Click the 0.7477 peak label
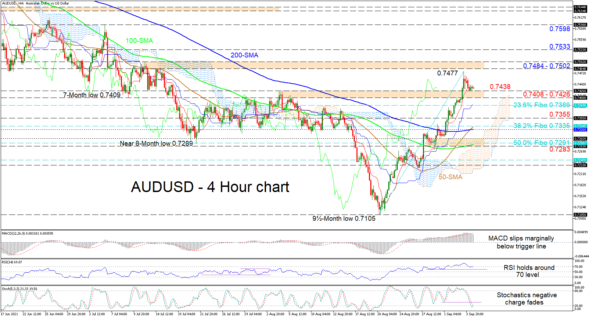Image resolution: width=591 pixels, height=318 pixels. [448, 73]
